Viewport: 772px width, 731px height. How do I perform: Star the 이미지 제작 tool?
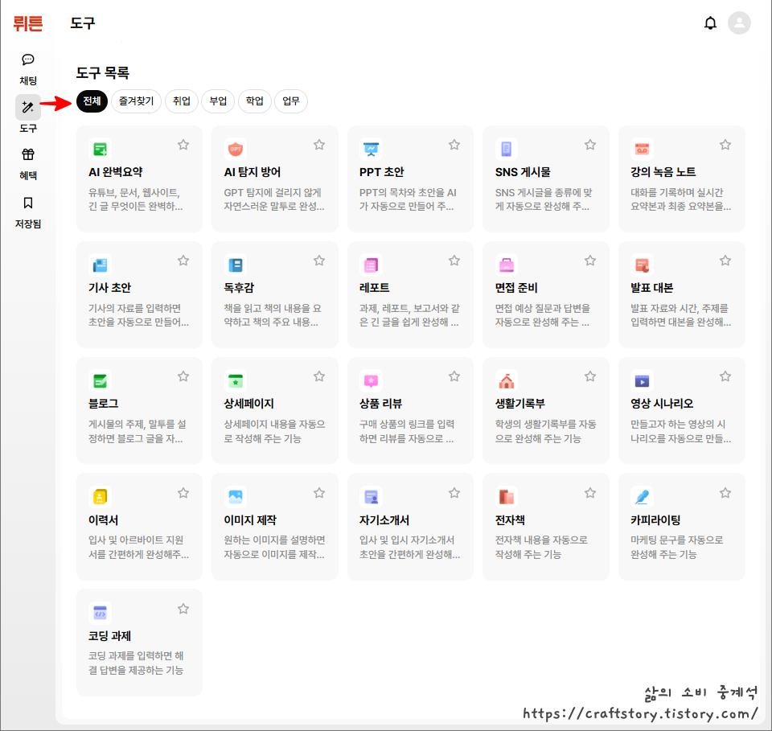(319, 492)
